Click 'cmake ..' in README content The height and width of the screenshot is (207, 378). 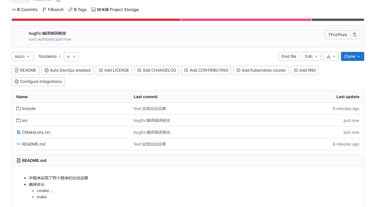click(x=45, y=191)
